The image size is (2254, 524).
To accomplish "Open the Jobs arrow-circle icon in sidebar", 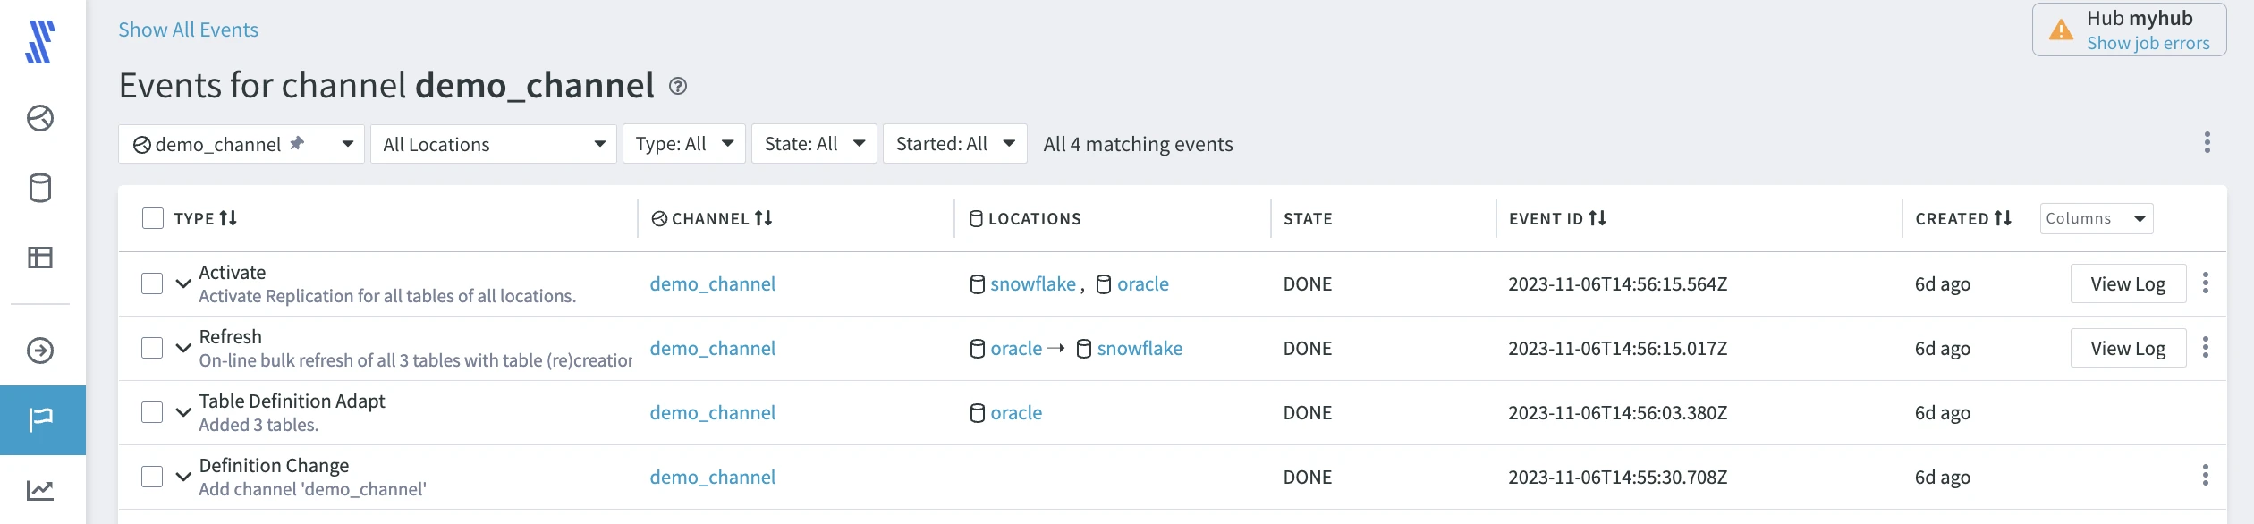I will [x=40, y=351].
